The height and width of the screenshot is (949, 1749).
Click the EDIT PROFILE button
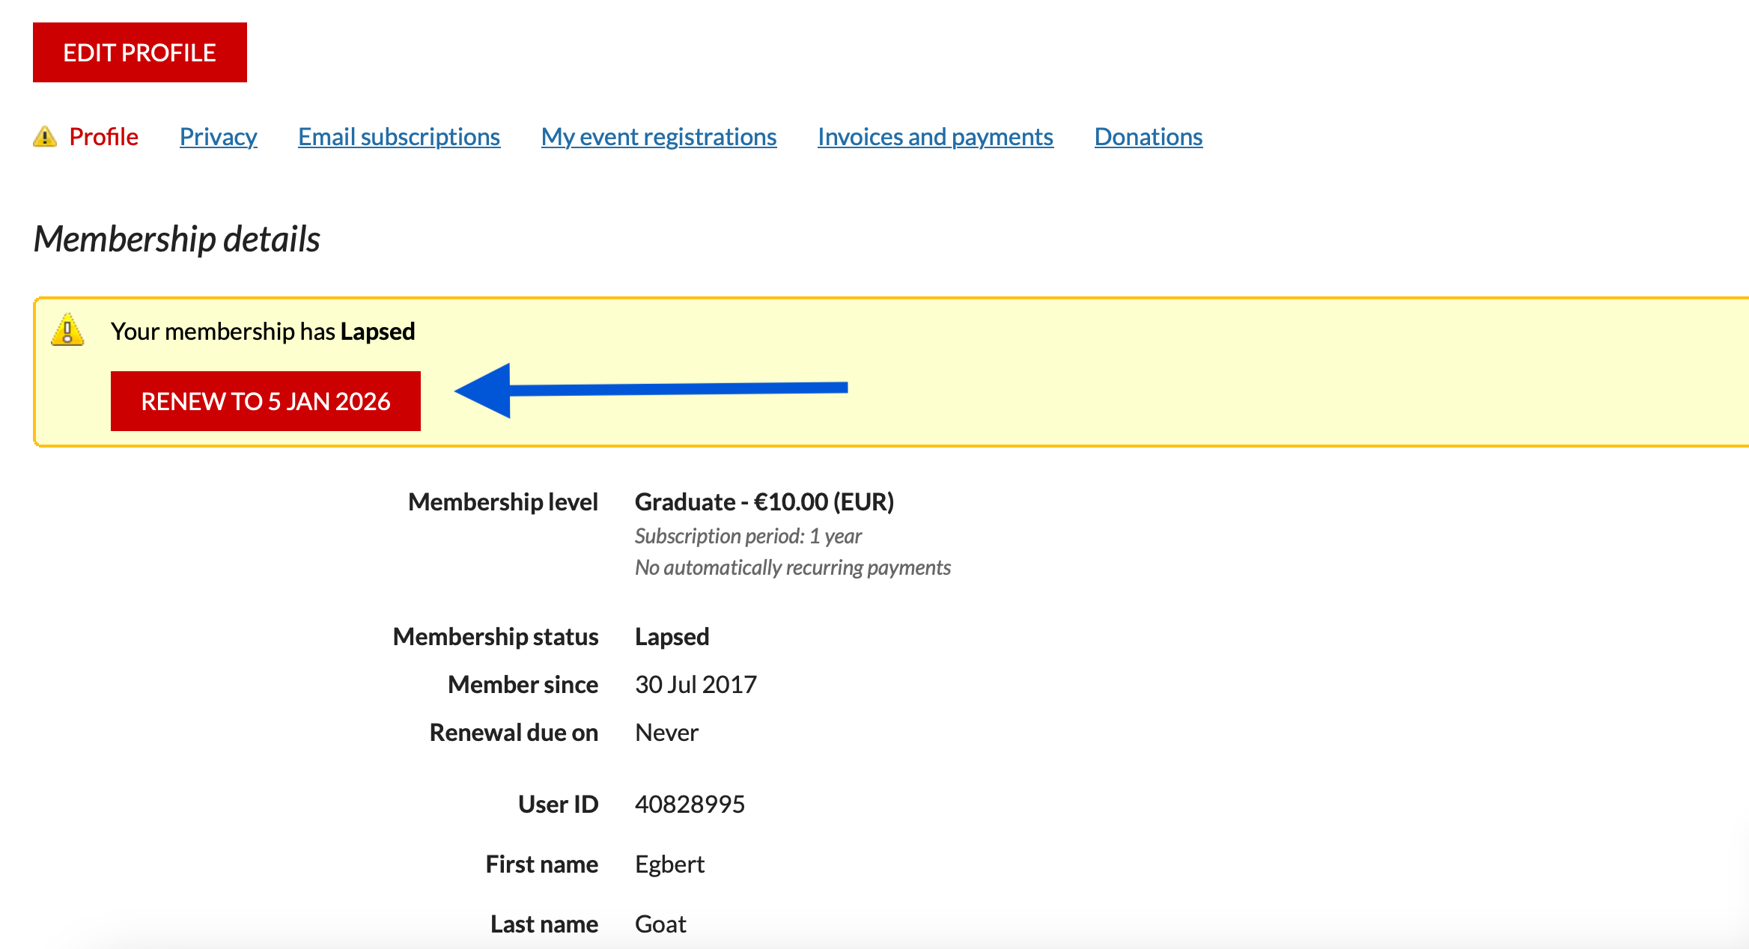point(140,52)
